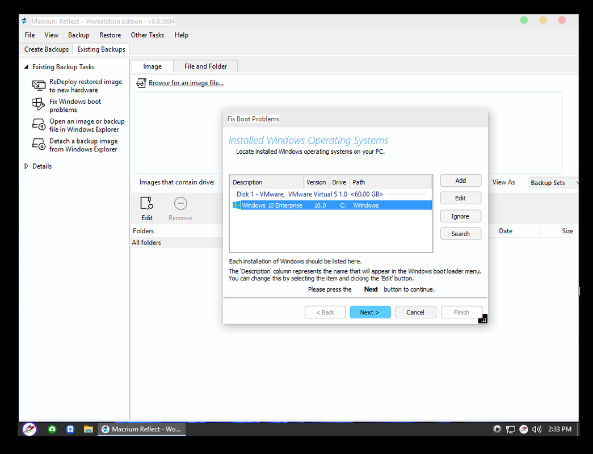Select the Windows 10 Enterprise row
The image size is (593, 454).
click(331, 205)
